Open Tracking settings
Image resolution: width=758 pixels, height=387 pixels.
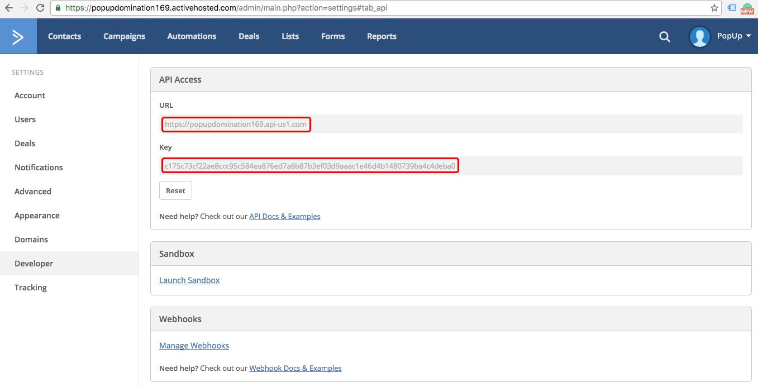[x=69, y=288]
